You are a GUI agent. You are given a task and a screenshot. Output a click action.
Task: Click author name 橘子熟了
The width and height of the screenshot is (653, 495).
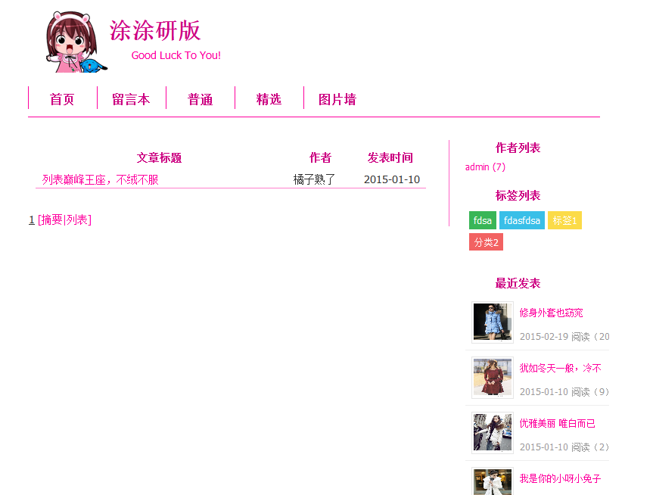314,179
